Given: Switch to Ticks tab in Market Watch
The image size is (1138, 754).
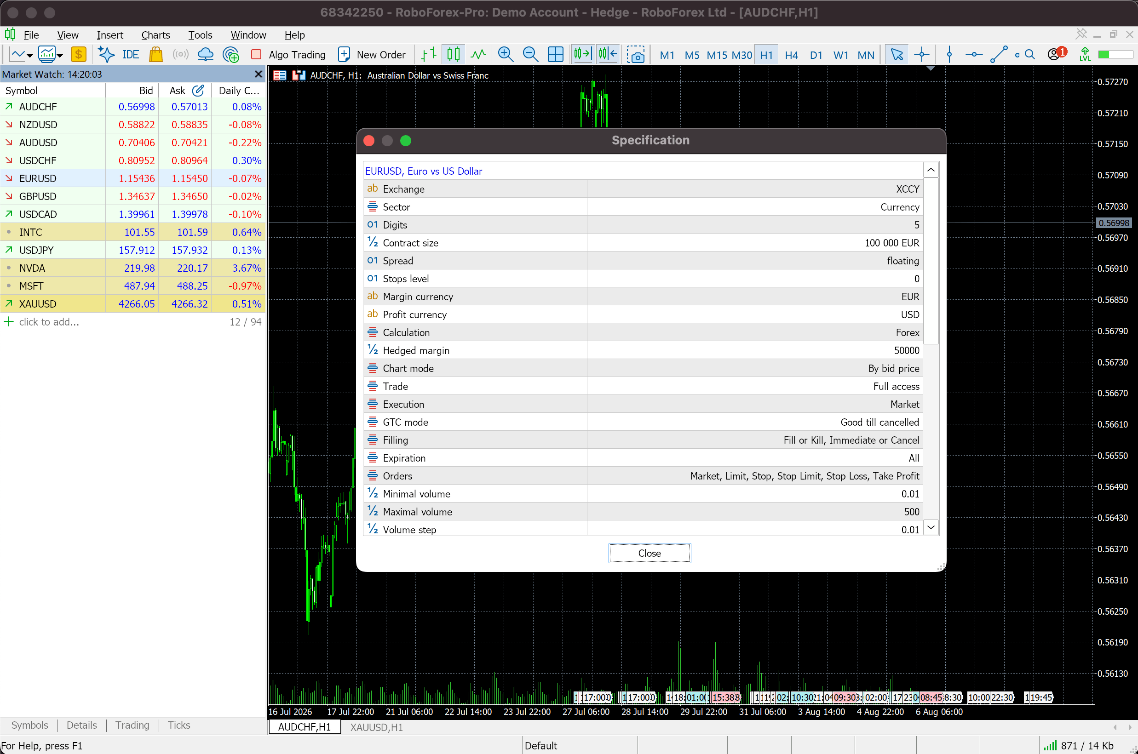Looking at the screenshot, I should point(179,725).
